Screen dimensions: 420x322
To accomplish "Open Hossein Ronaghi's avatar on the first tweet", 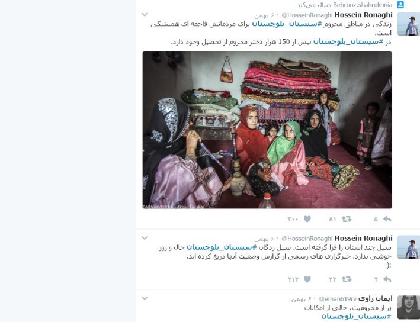I will [x=409, y=24].
